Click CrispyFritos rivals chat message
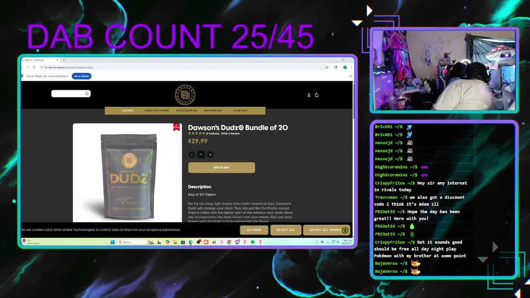 (x=421, y=186)
